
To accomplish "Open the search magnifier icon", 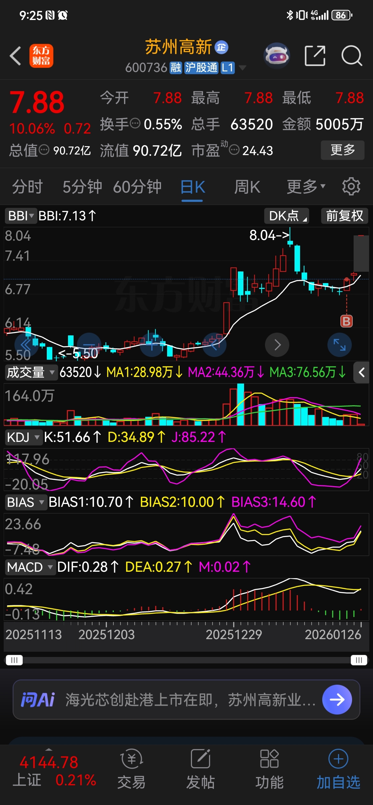I will click(352, 56).
